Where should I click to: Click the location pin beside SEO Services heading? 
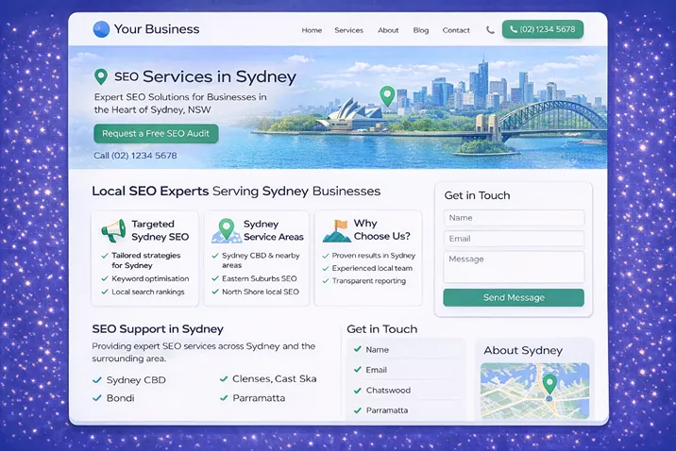(x=101, y=76)
